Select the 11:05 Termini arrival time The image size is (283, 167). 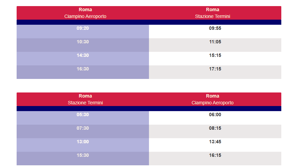215,42
